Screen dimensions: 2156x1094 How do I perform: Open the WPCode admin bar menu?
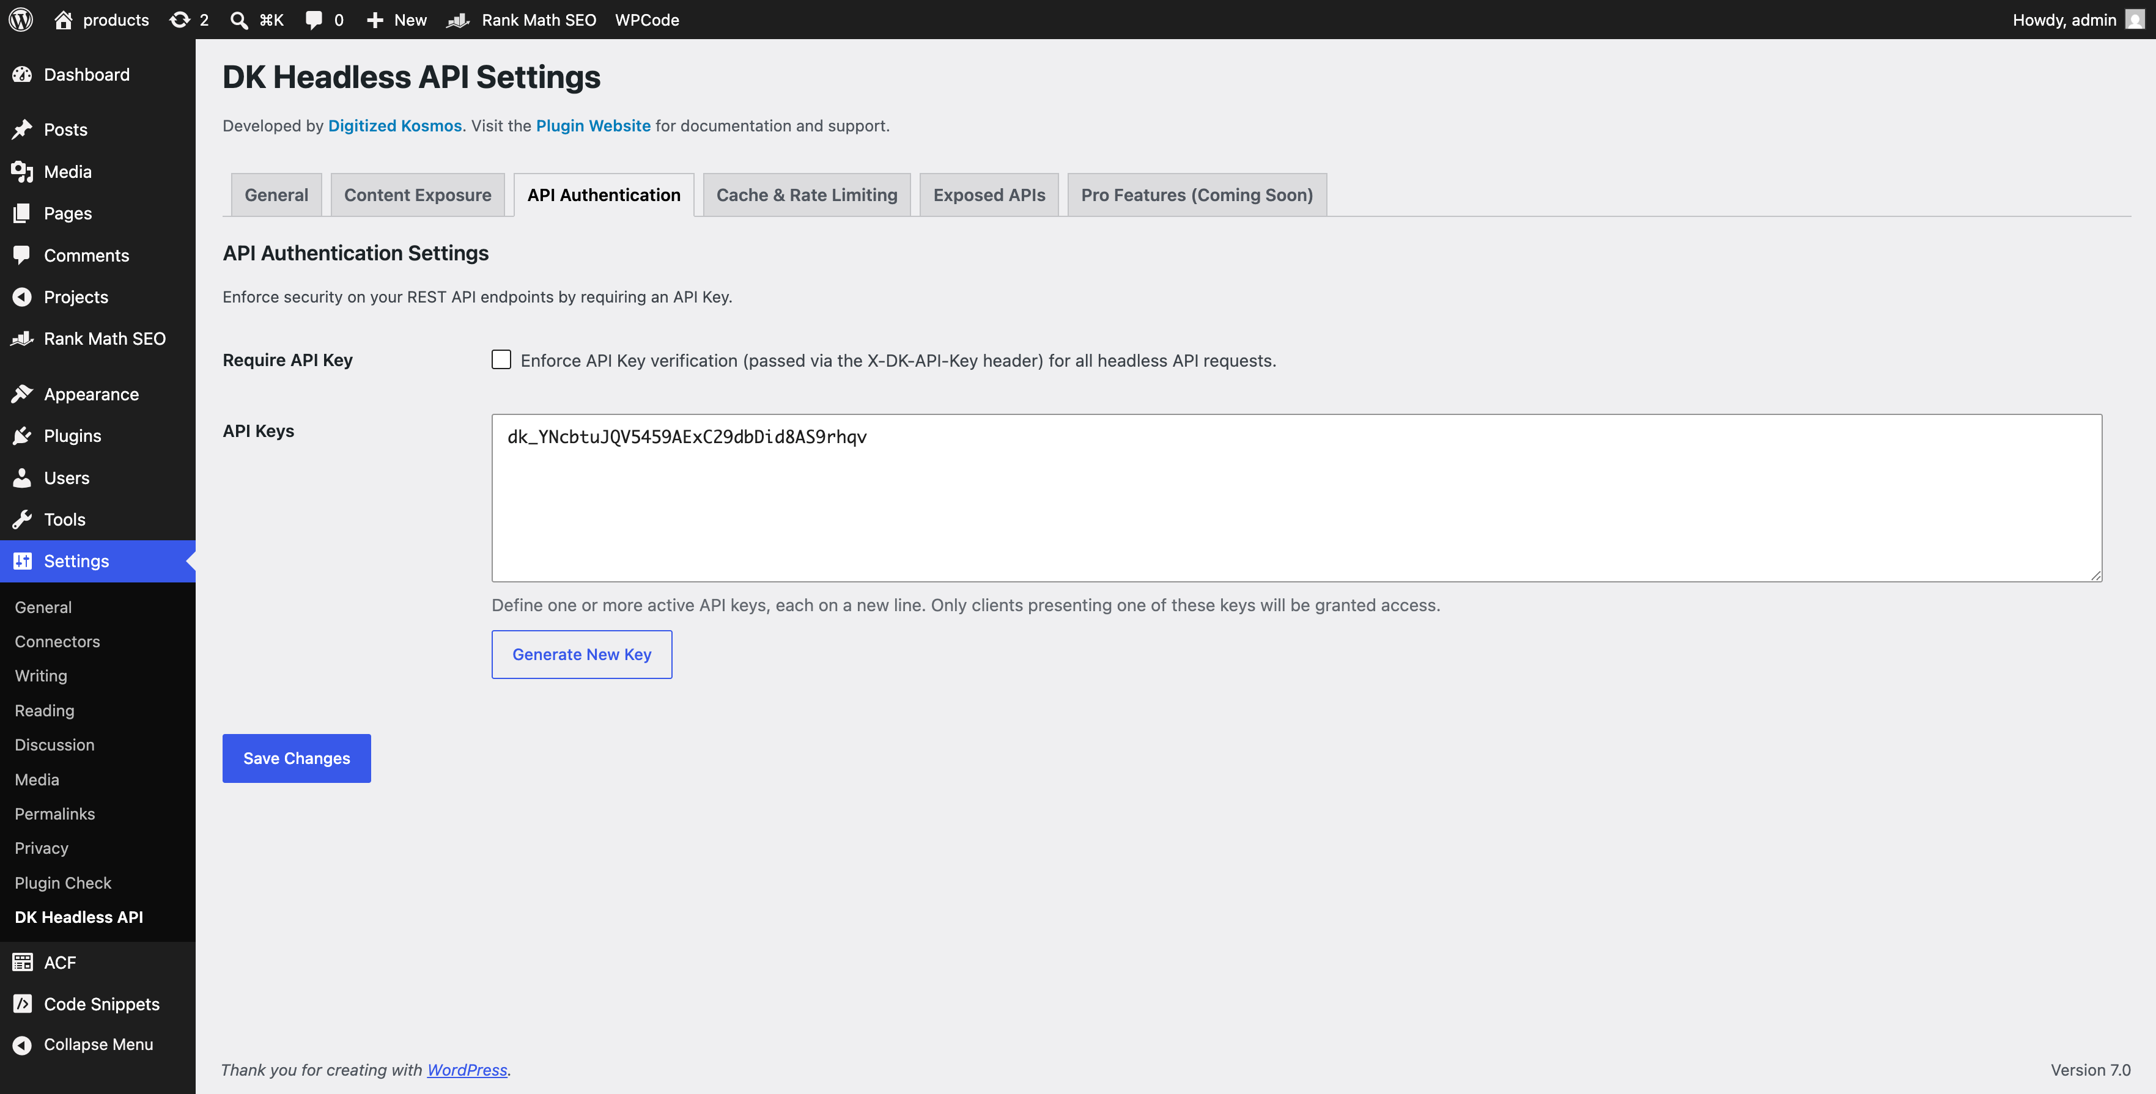tap(647, 19)
